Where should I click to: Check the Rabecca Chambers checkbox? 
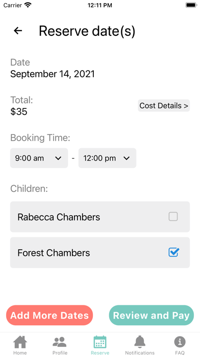point(173,216)
